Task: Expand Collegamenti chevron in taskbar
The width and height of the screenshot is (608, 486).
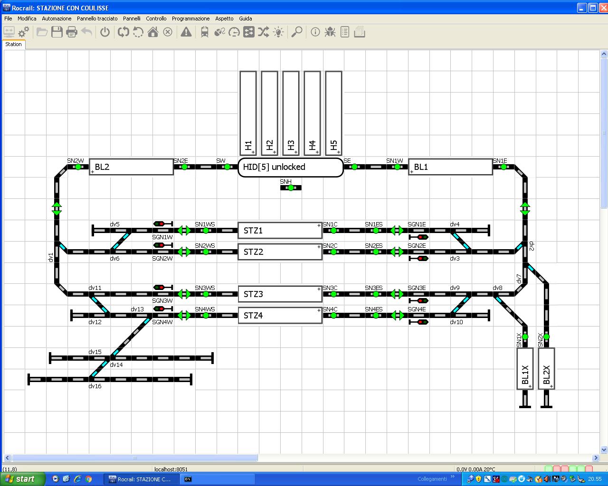Action: pyautogui.click(x=453, y=477)
